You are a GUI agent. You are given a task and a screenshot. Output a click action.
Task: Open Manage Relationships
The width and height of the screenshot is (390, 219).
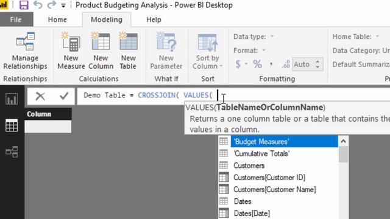[25, 51]
